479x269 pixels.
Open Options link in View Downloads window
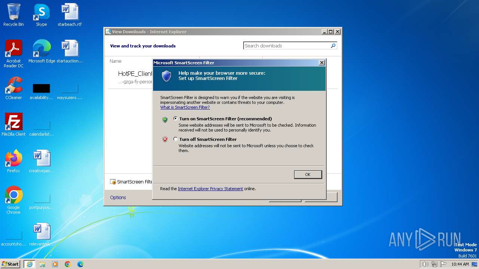118,197
